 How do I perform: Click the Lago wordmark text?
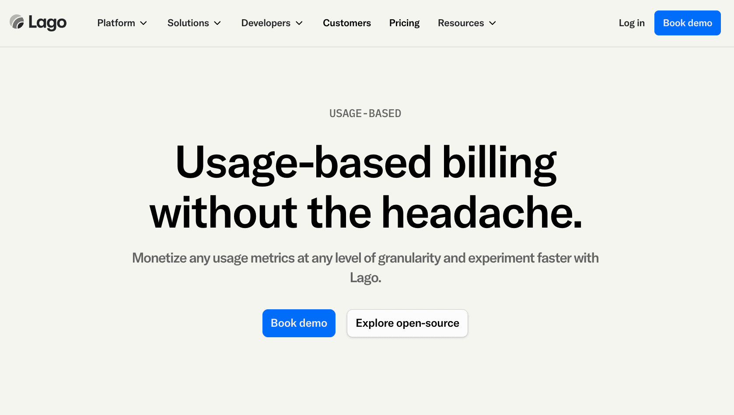(47, 23)
